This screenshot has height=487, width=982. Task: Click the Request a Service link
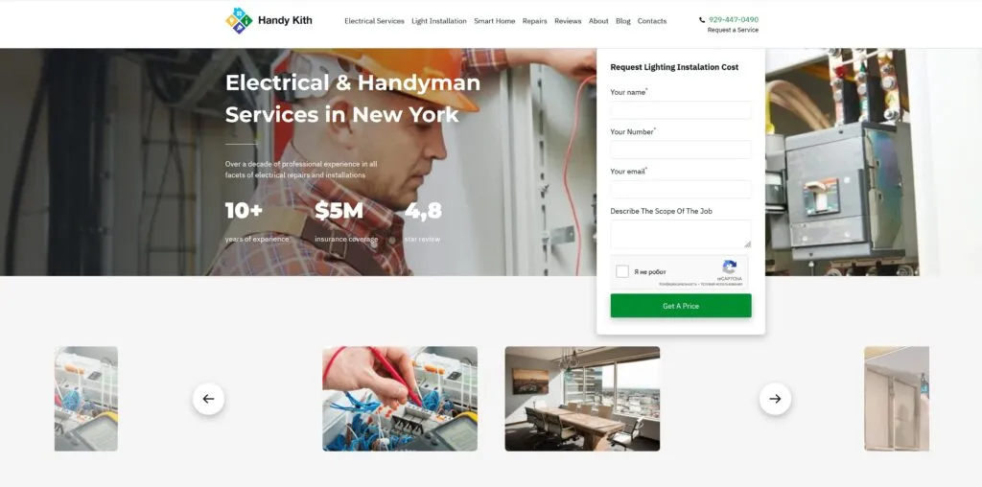coord(733,30)
